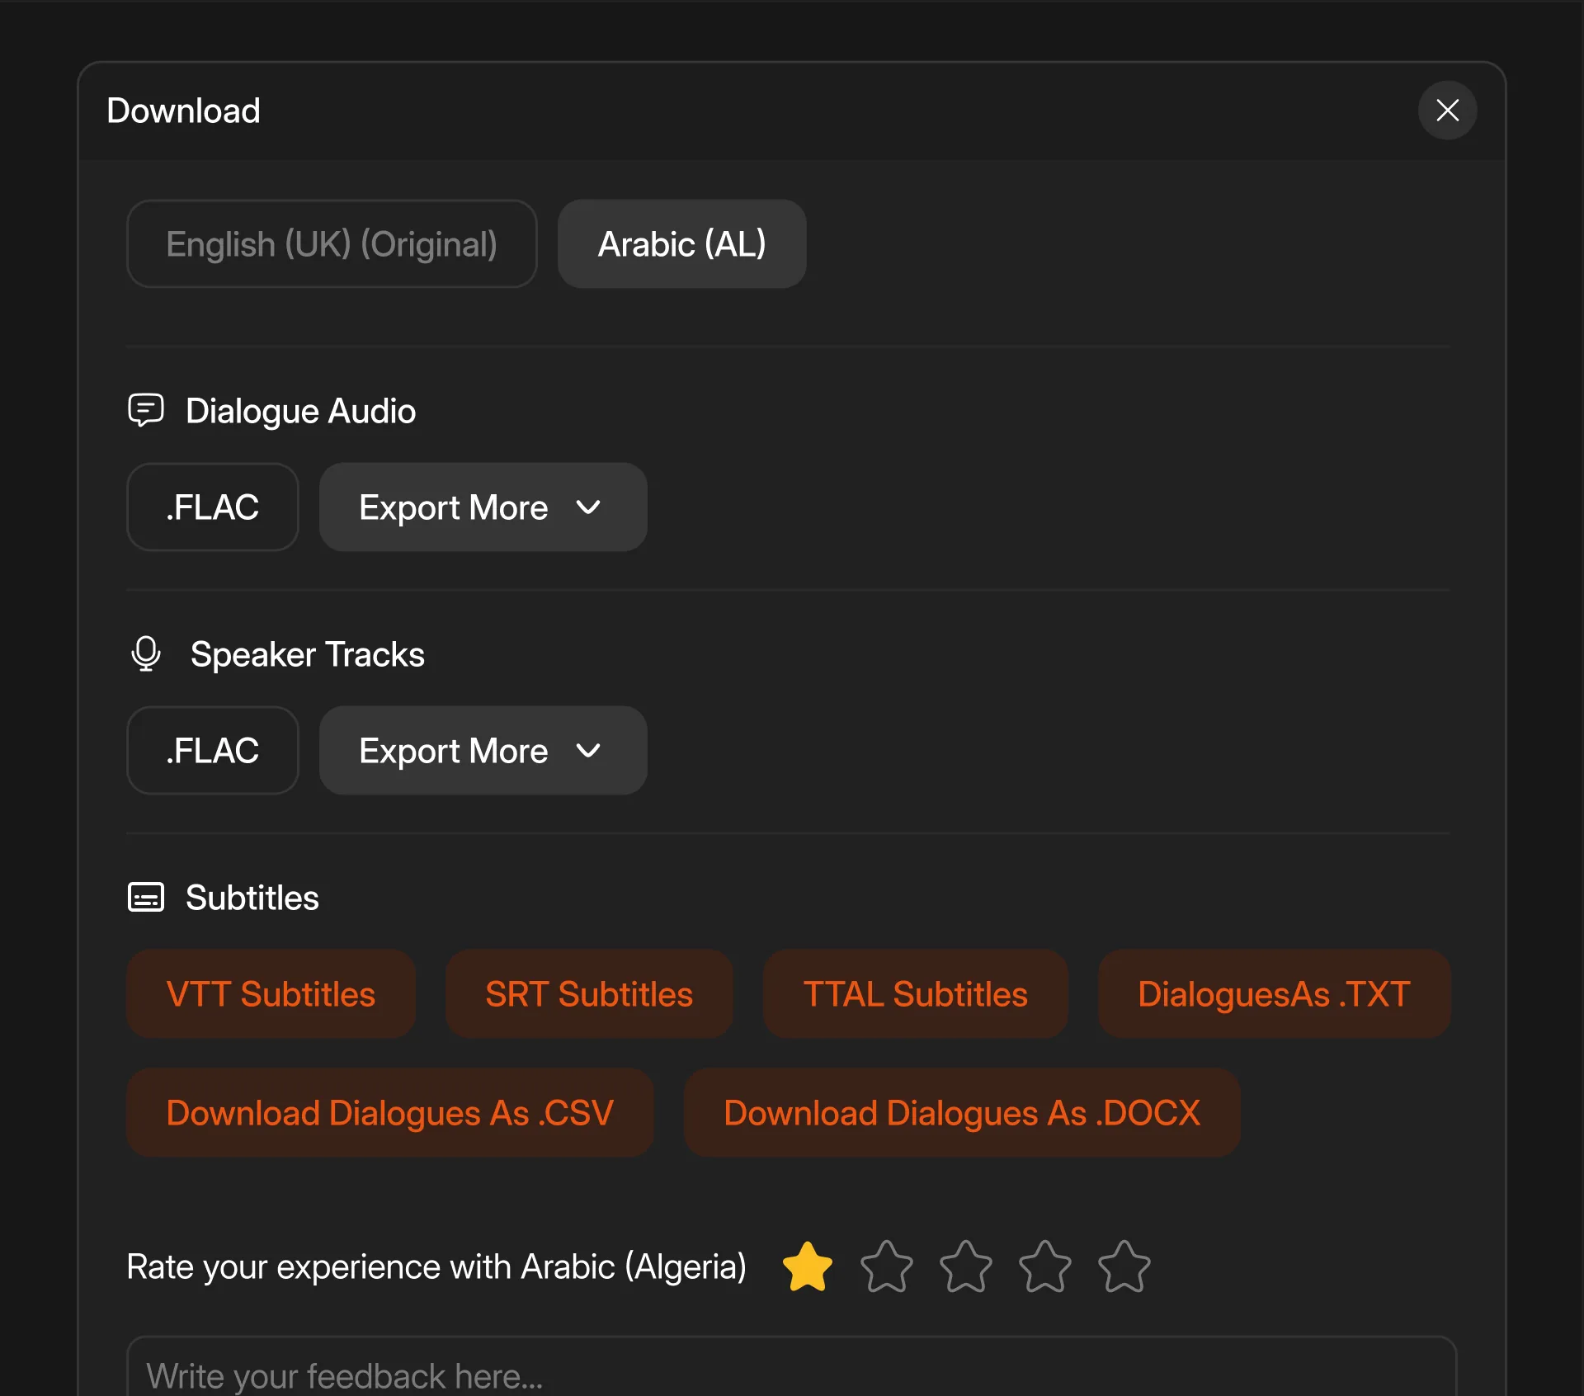Download Speaker Tracks as .FLAC
Image resolution: width=1584 pixels, height=1396 pixels.
click(x=213, y=751)
